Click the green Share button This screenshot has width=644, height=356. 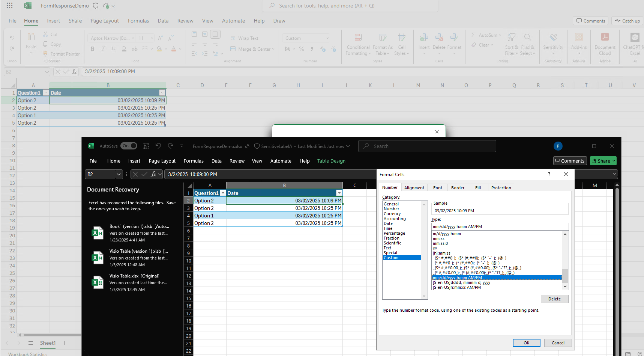coord(603,161)
